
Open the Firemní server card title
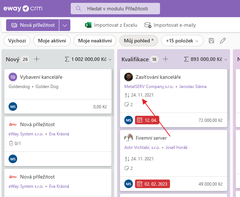[x=151, y=138]
